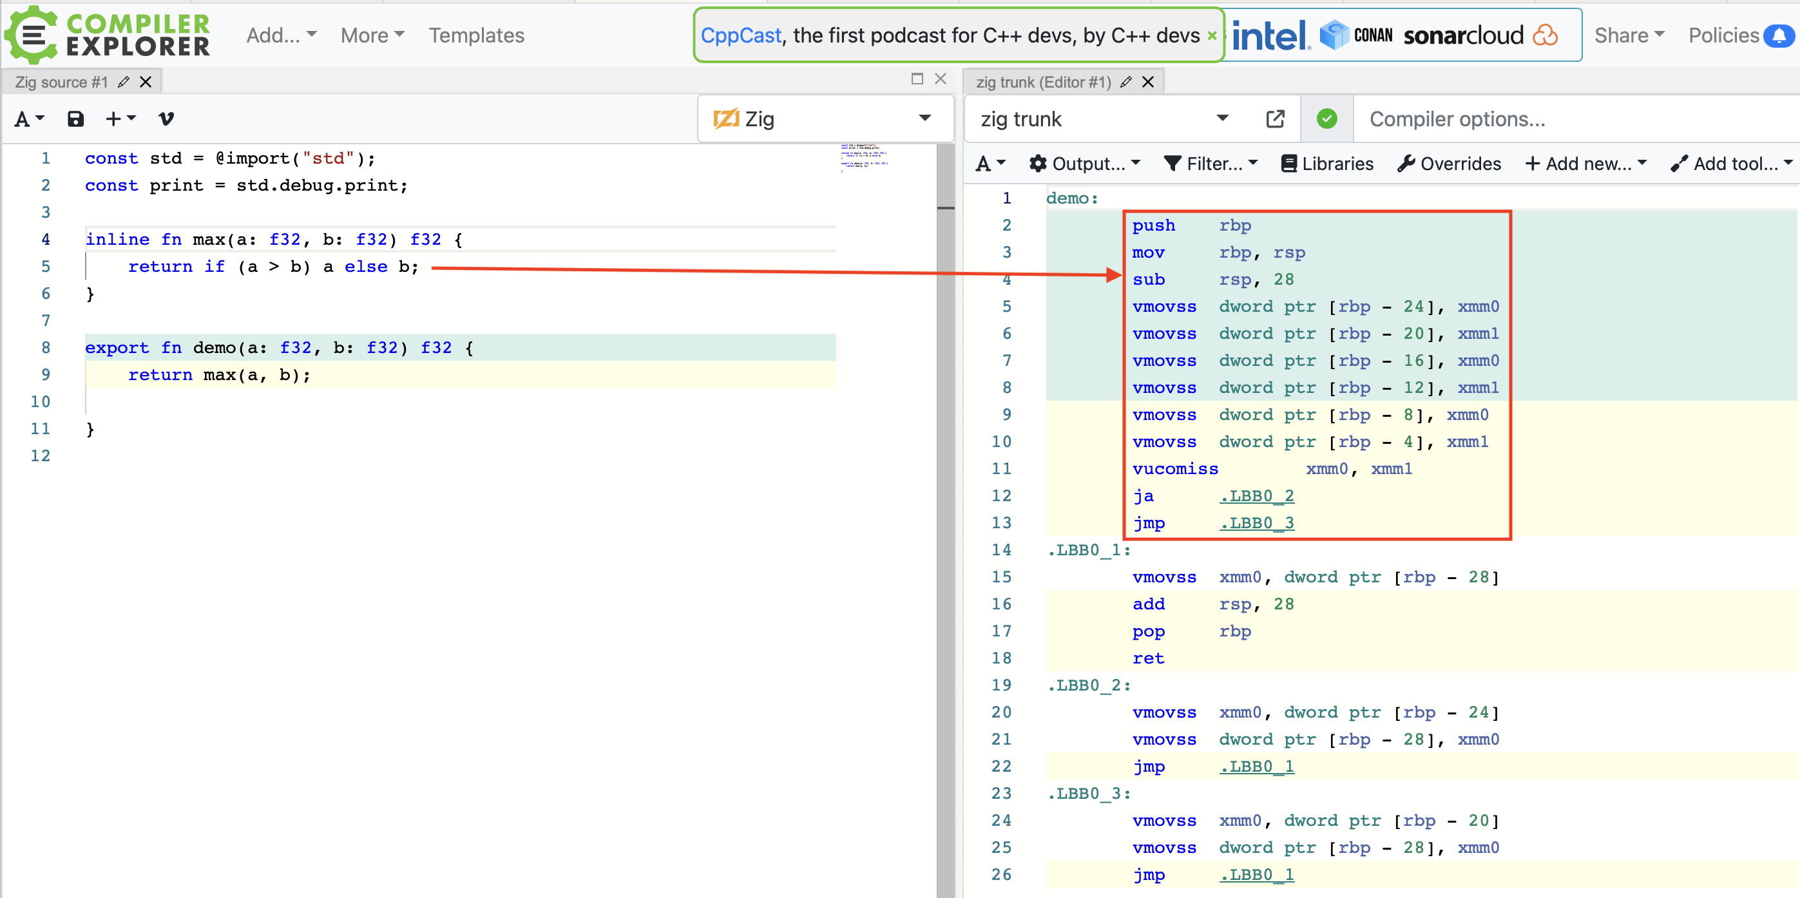The image size is (1800, 898).
Task: Follow the .LBB0_2 label link
Action: pos(1256,495)
